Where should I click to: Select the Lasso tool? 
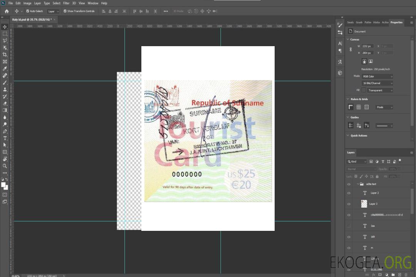5,40
